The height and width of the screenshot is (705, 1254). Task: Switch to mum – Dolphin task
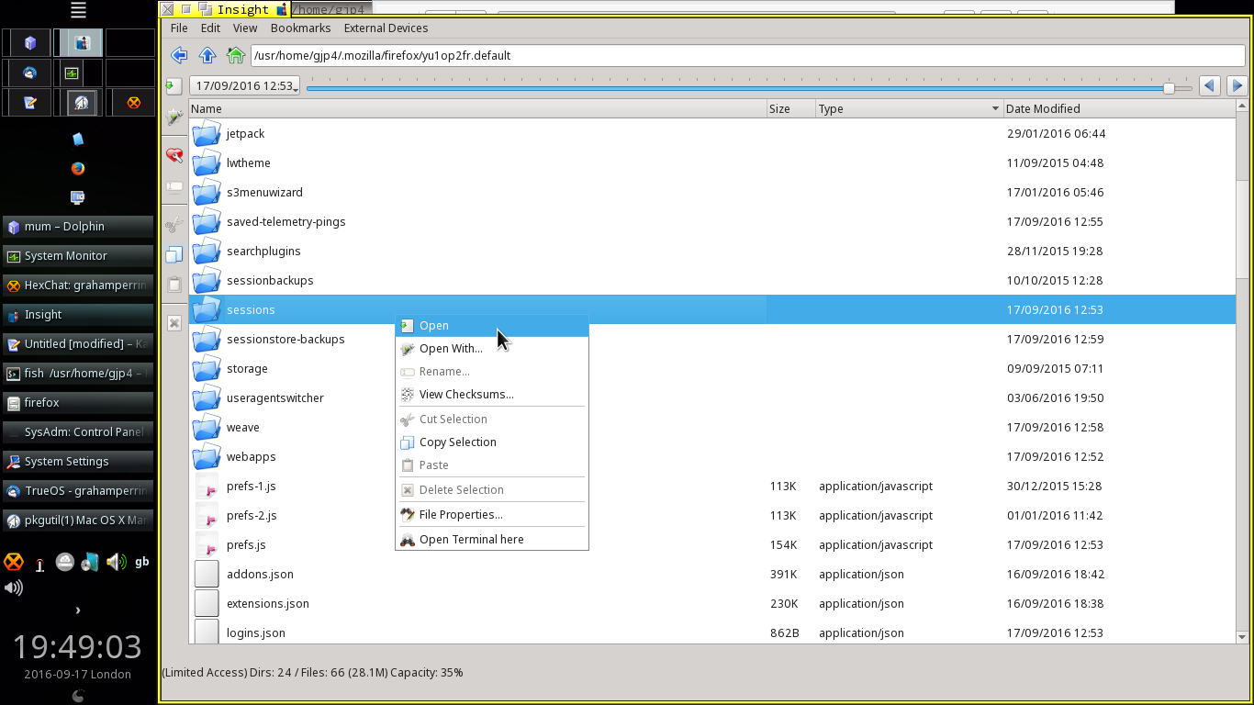78,227
